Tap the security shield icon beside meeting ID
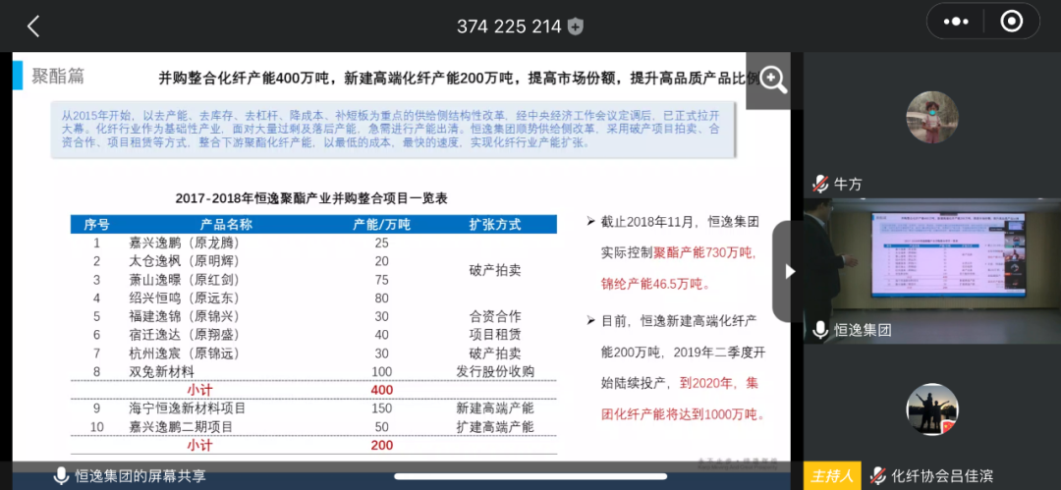The height and width of the screenshot is (490, 1061). (x=576, y=27)
